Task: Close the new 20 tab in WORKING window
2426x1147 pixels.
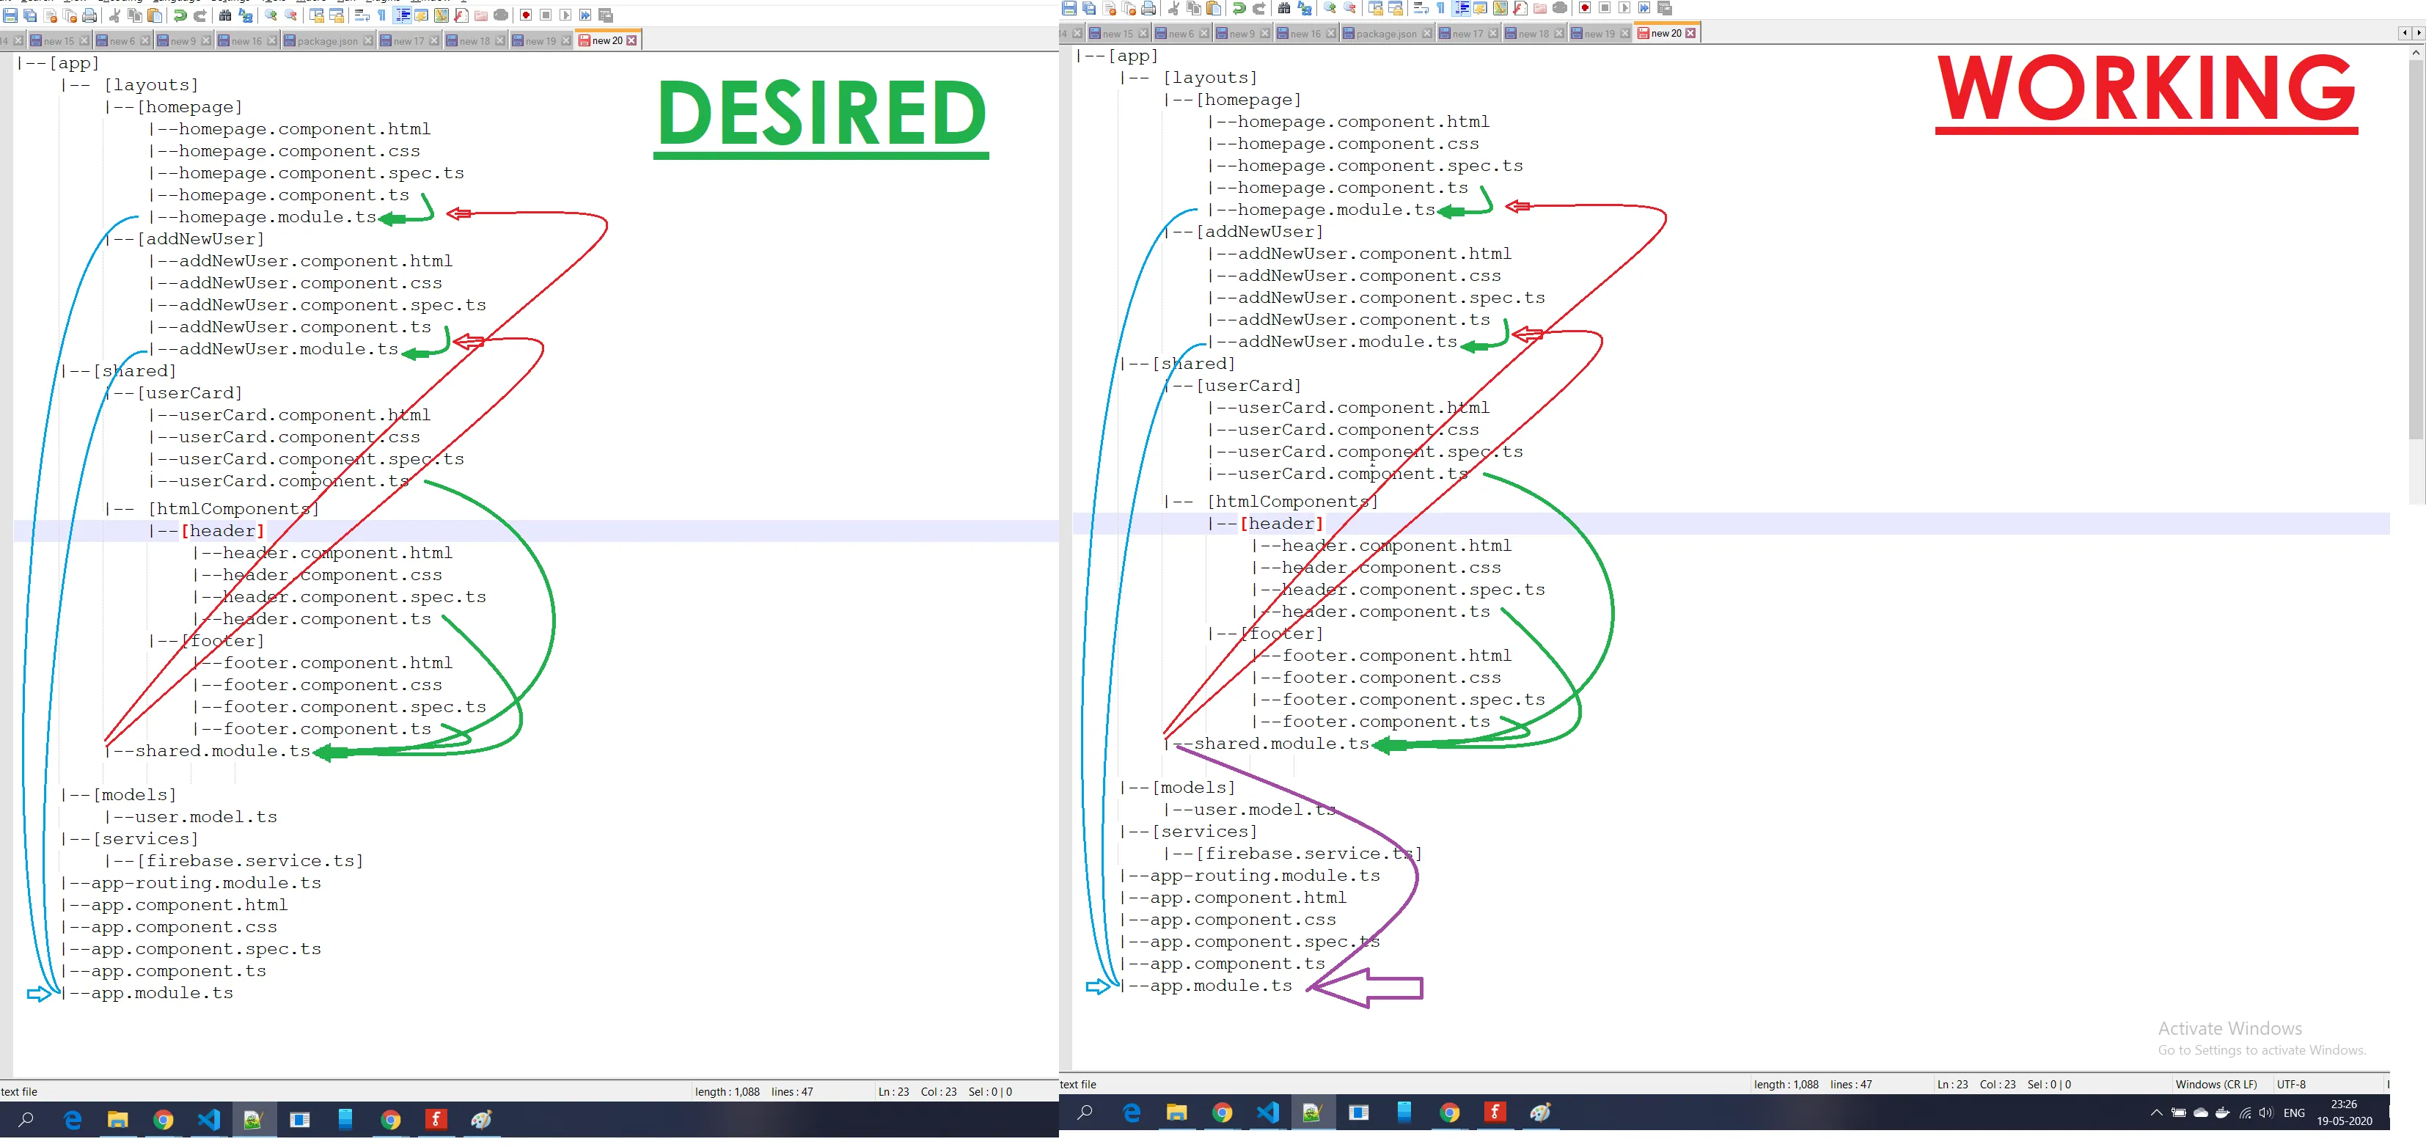Action: [1690, 34]
